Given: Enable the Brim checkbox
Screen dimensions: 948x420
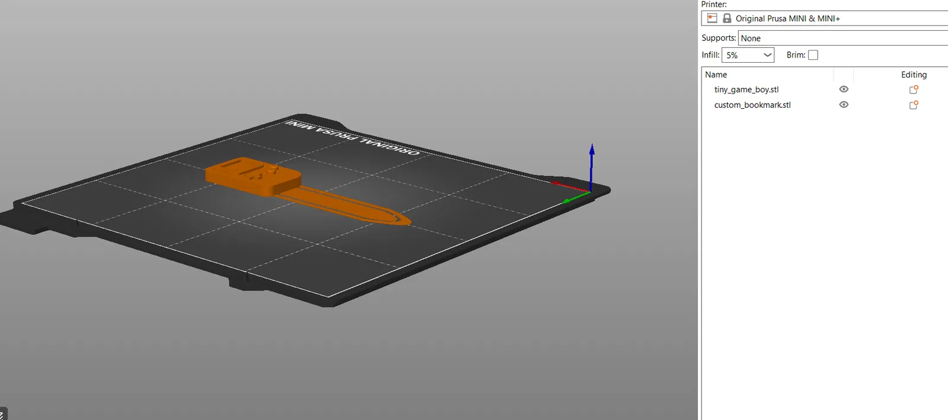Looking at the screenshot, I should tap(813, 55).
